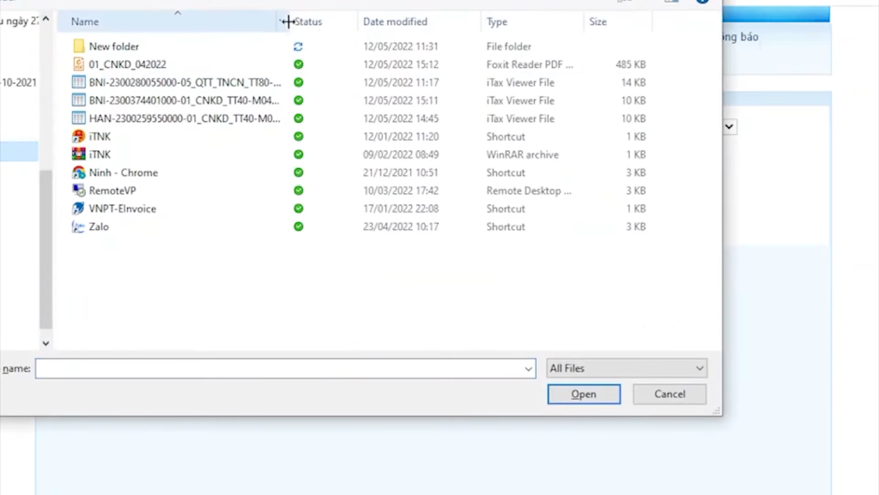Select the RemoteVP entry name
The height and width of the screenshot is (495, 879).
(x=112, y=190)
